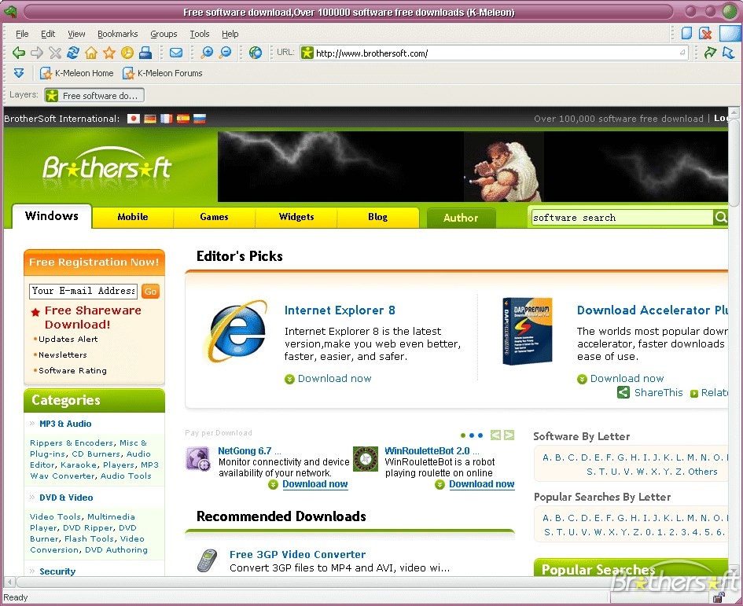This screenshot has width=743, height=606.
Task: Open the Mail envelope icon
Action: pos(176,53)
